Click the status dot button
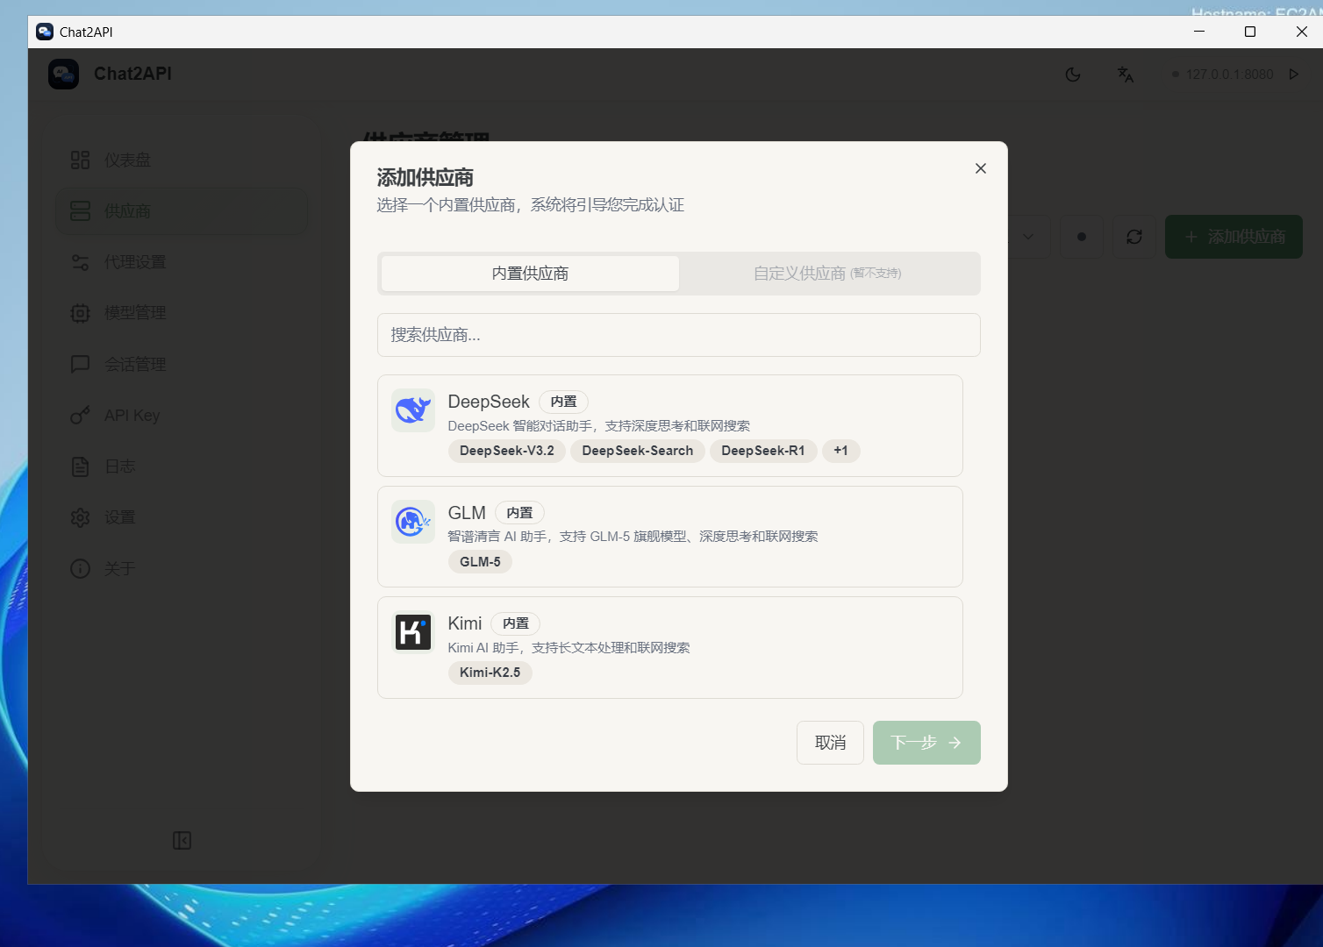The height and width of the screenshot is (947, 1323). point(1082,237)
